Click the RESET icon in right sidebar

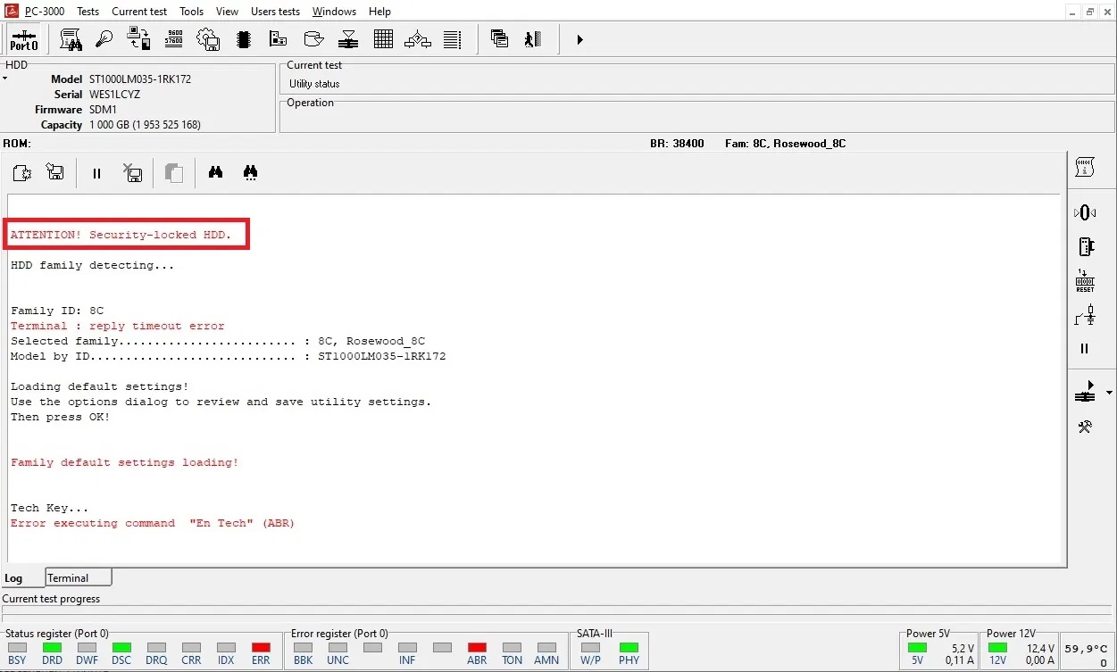click(1085, 281)
